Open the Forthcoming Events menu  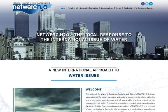point(144,8)
